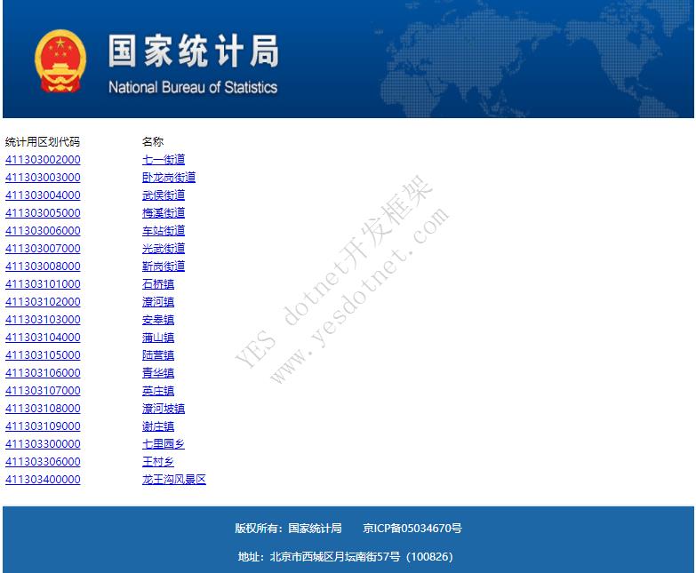
Task: Open the 英庄镇 link
Action: [x=158, y=390]
